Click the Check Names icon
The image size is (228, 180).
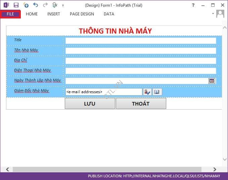click(147, 92)
